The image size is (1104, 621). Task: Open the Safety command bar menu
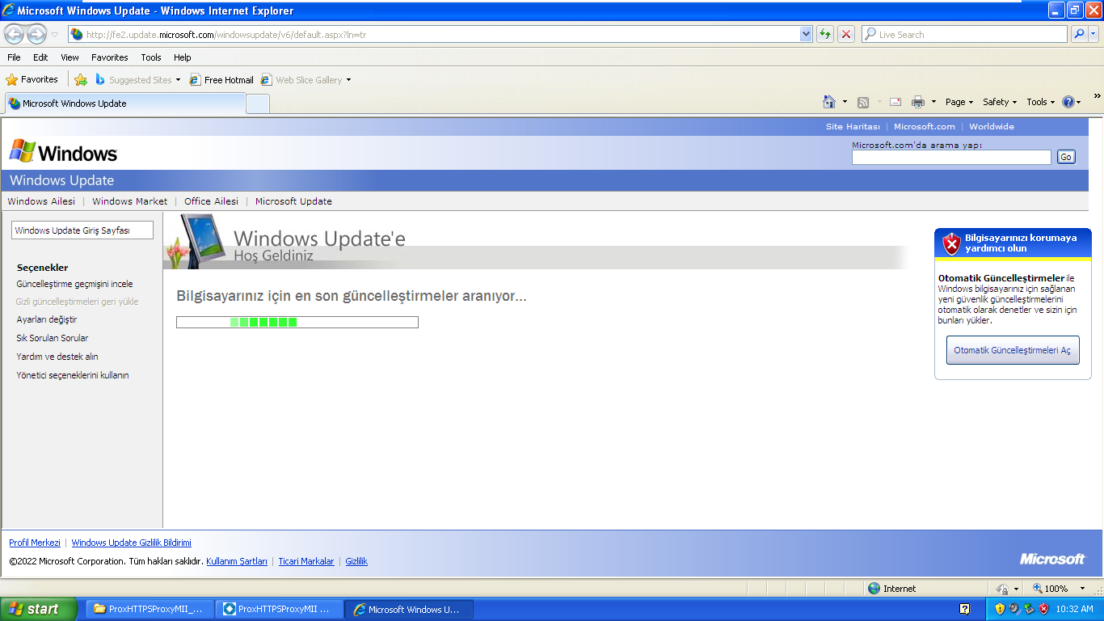[x=999, y=102]
